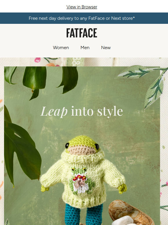Open the View in Browser link
The image size is (168, 225).
tap(82, 7)
